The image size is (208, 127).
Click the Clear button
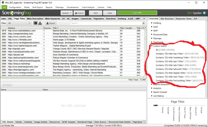point(110,13)
